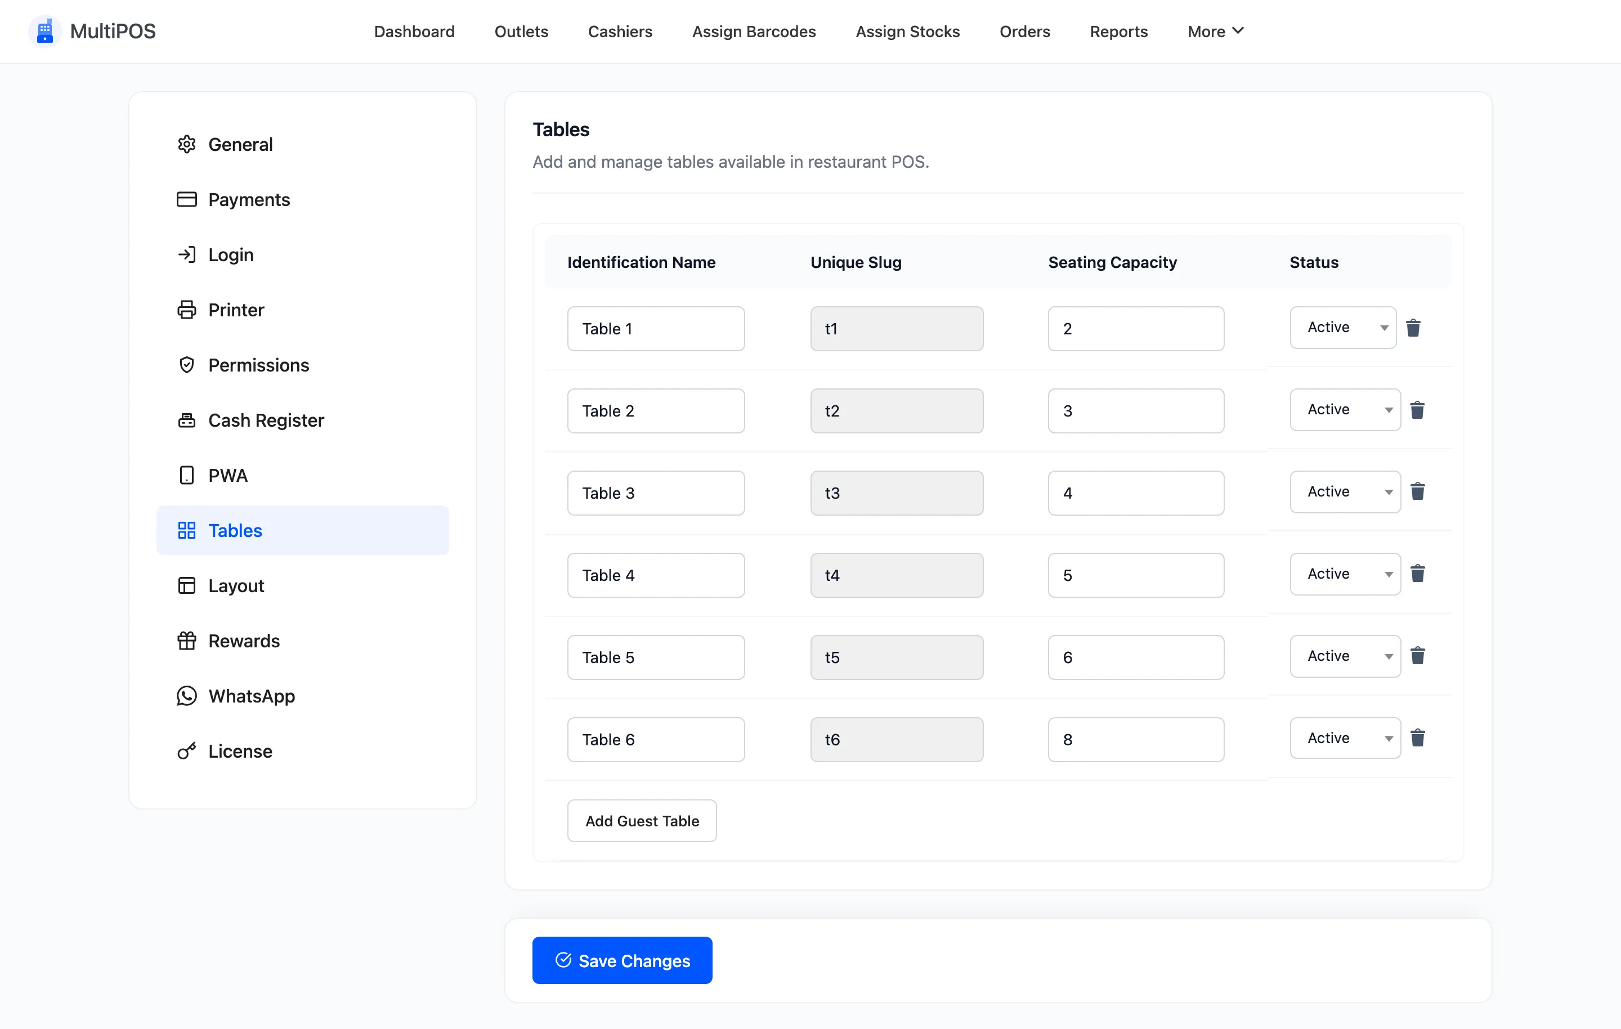The image size is (1621, 1029).
Task: Click the MultiPOS logo icon
Action: 44,31
